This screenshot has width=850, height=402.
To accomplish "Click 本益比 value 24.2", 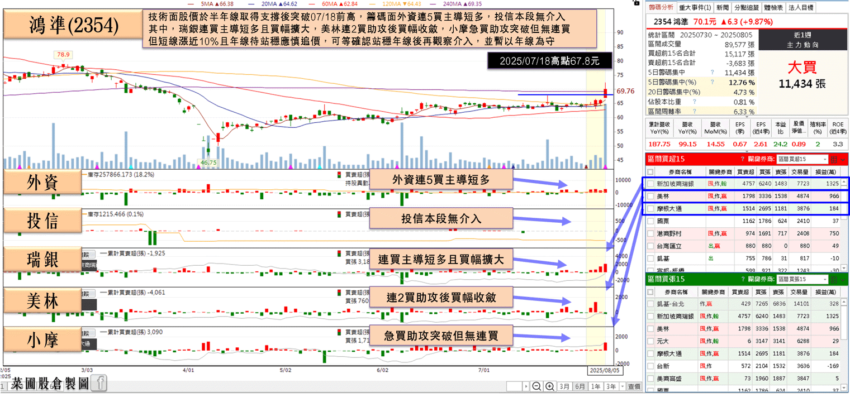I will coord(780,143).
